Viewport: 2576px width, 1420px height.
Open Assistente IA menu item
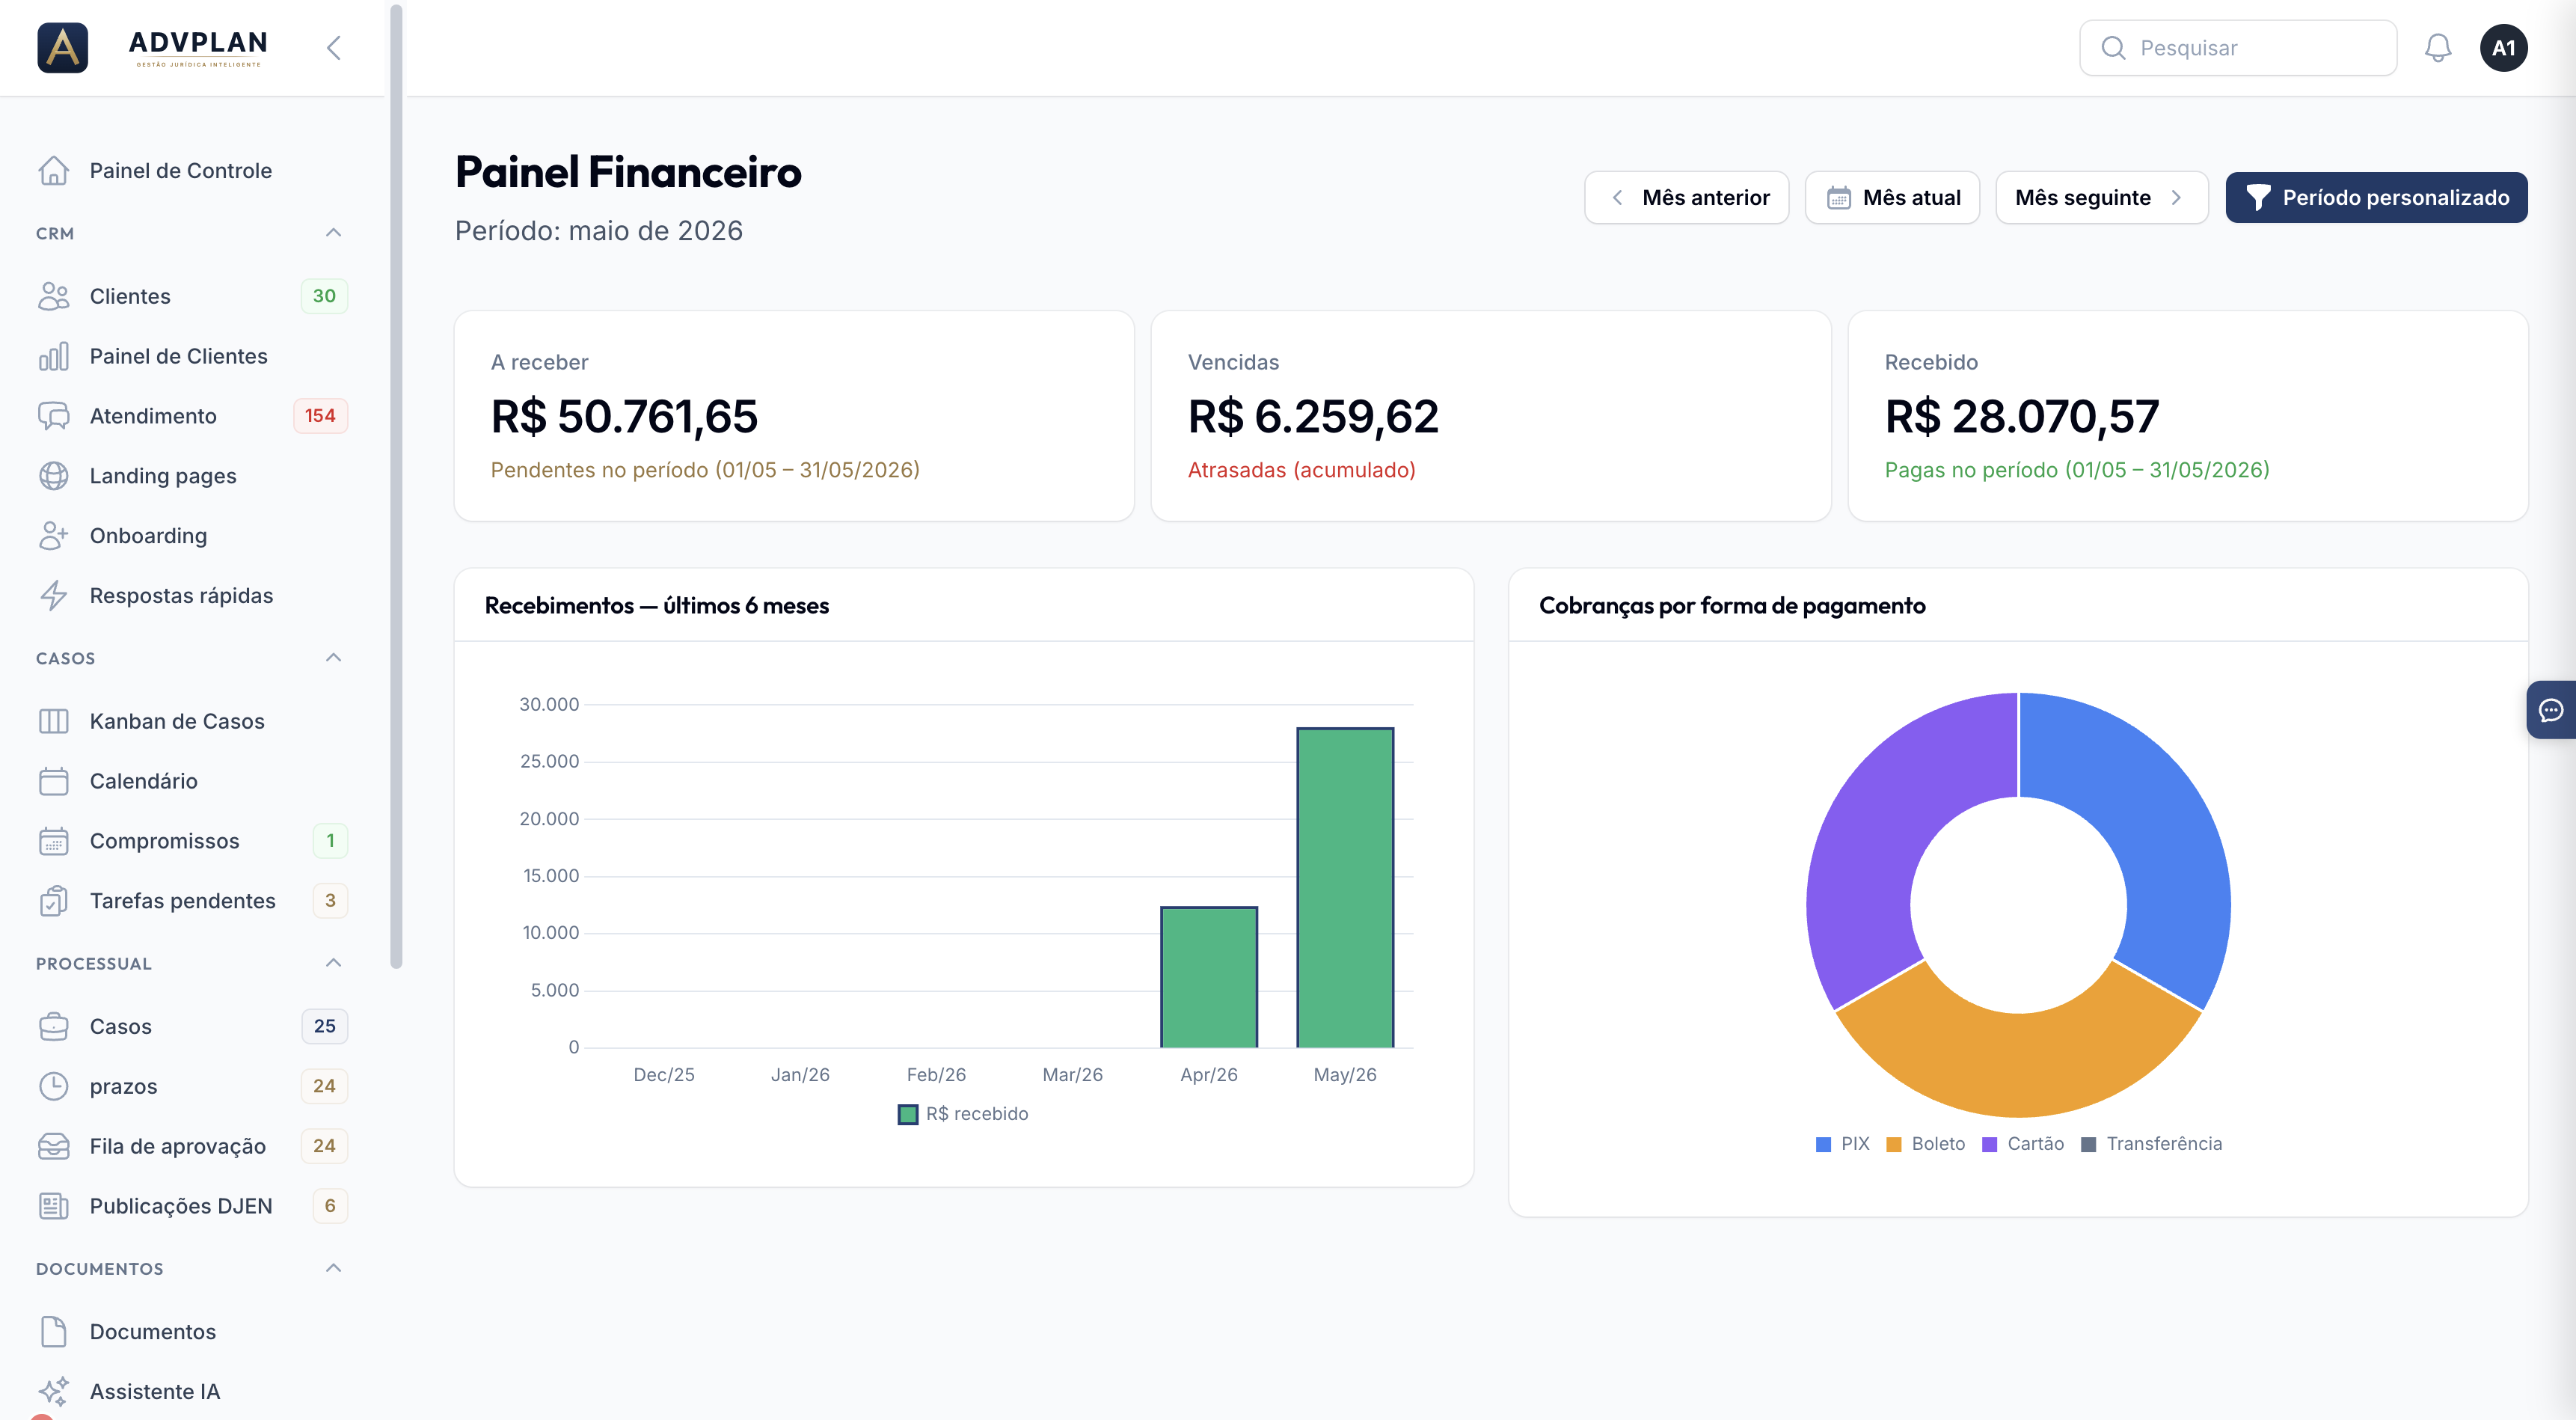click(x=192, y=1391)
